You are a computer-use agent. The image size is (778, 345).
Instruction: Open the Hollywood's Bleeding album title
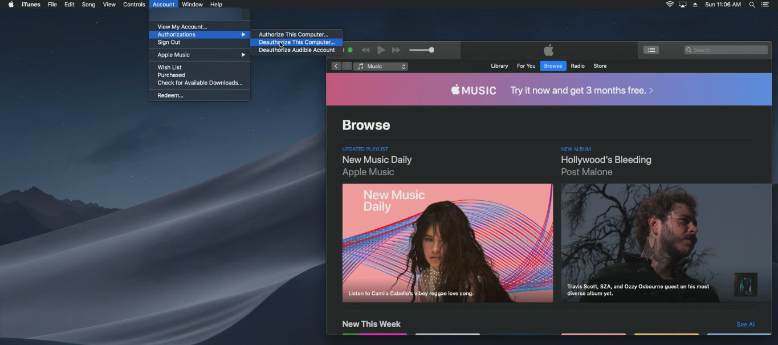point(606,160)
